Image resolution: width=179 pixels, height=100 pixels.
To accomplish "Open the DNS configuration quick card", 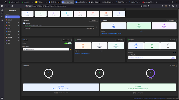I will (x=67, y=14).
